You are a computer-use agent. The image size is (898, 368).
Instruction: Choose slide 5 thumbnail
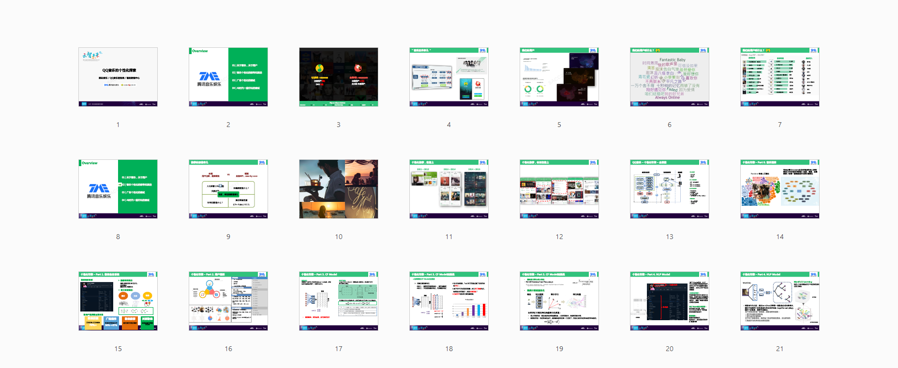[559, 77]
